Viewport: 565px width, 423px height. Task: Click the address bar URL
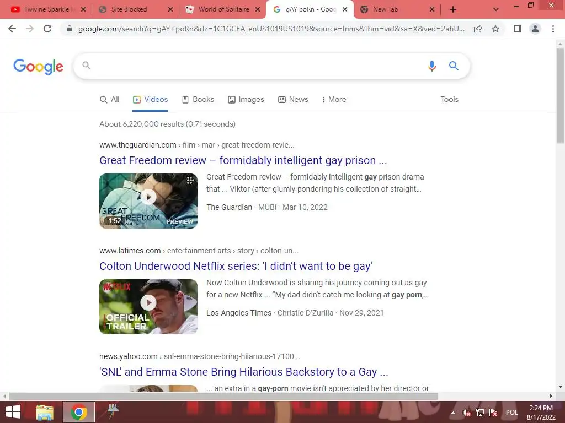coord(271,29)
